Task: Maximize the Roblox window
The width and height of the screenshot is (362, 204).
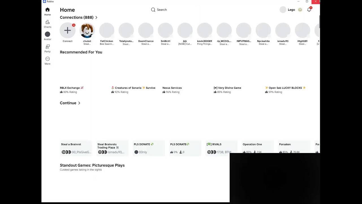Action: [x=307, y=1]
